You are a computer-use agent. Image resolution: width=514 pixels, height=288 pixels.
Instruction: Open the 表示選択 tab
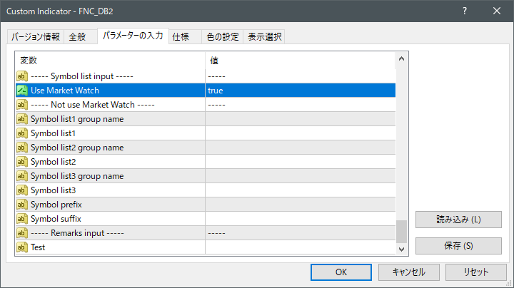(263, 37)
